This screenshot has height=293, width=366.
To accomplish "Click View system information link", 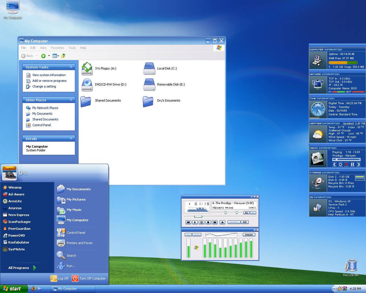I will 46,75.
